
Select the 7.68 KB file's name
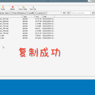coord(2,36)
